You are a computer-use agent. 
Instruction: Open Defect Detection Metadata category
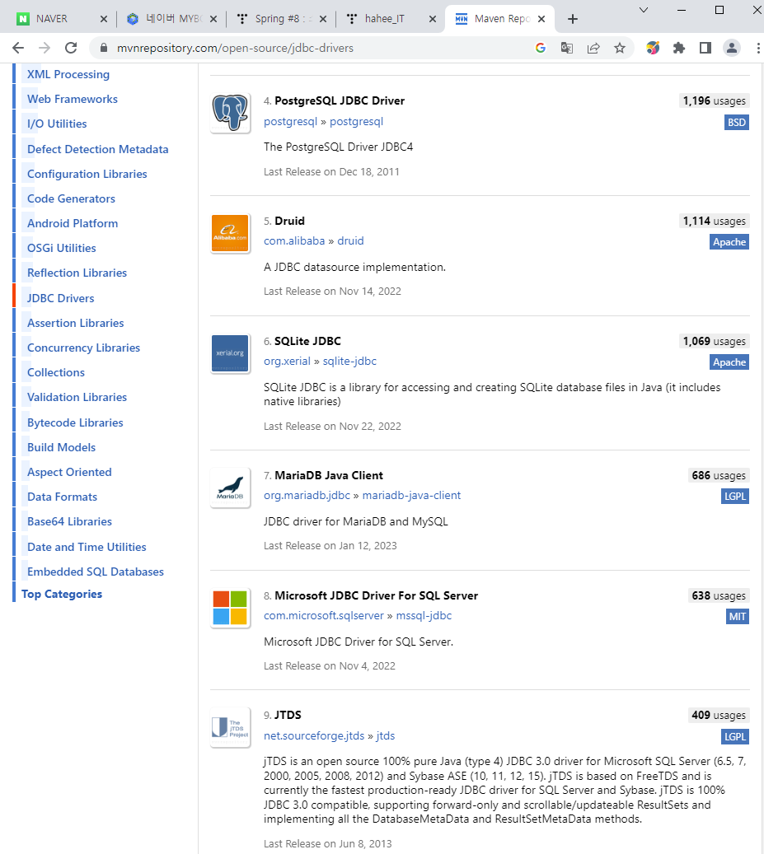point(97,149)
